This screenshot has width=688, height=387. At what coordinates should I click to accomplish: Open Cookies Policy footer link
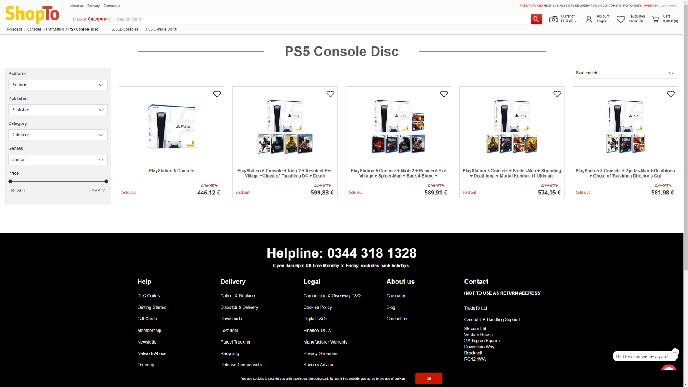[317, 307]
